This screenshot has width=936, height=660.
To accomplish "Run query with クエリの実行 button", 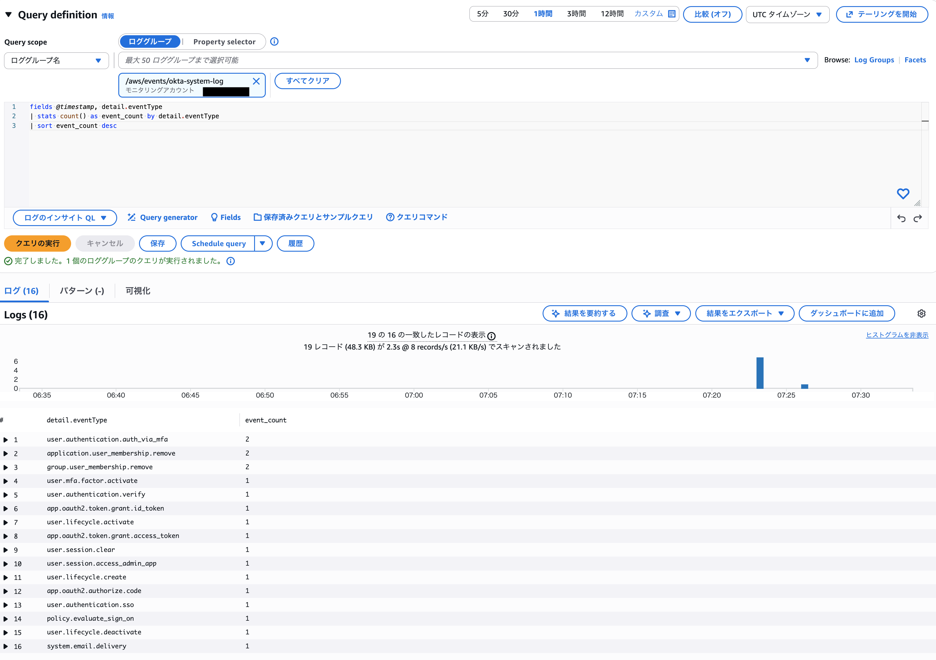I will pyautogui.click(x=38, y=243).
